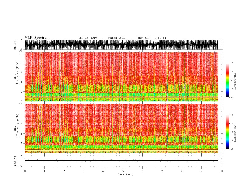This screenshot has height=192, width=249.
Task: Click the ch.2 spectrogram color bar
Action: click(x=228, y=132)
